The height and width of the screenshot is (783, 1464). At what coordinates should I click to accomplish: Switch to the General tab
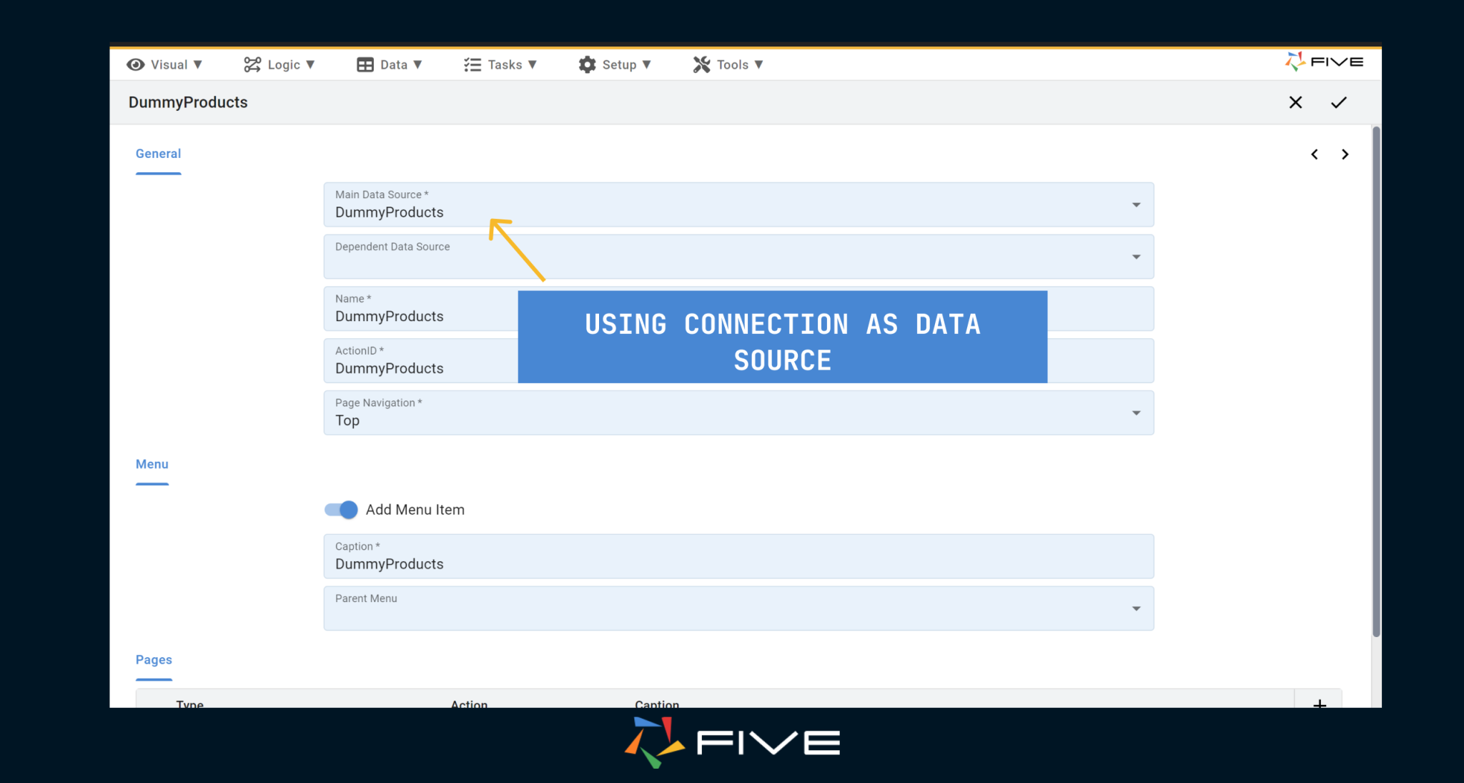(x=158, y=154)
